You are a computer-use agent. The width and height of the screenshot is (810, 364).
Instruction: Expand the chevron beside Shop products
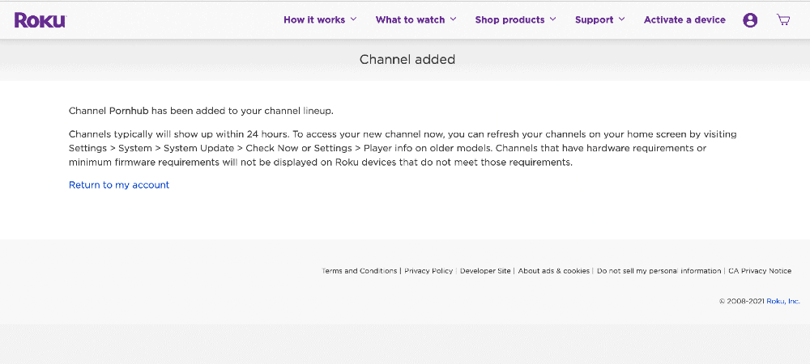pos(552,19)
